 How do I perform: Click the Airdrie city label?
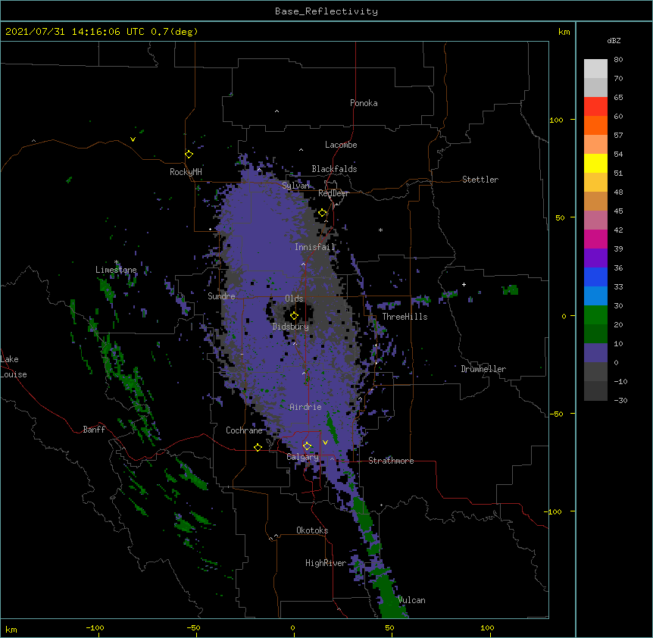[305, 407]
